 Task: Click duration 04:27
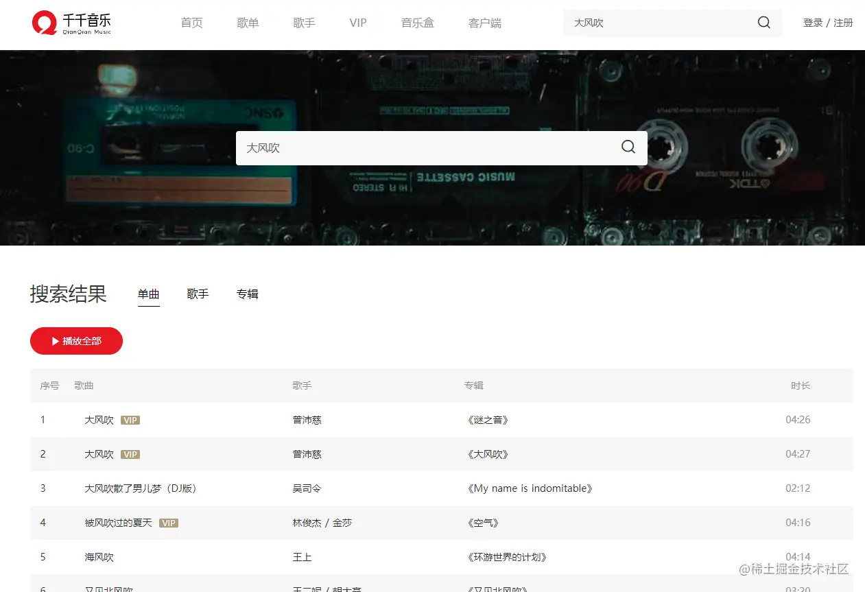[798, 454]
